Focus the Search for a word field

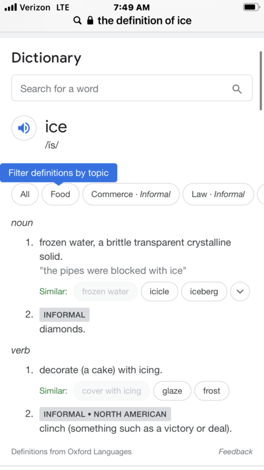132,88
